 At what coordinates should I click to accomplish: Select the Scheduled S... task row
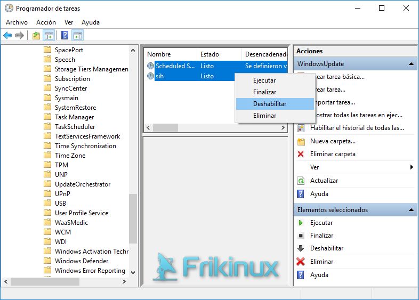coord(216,66)
